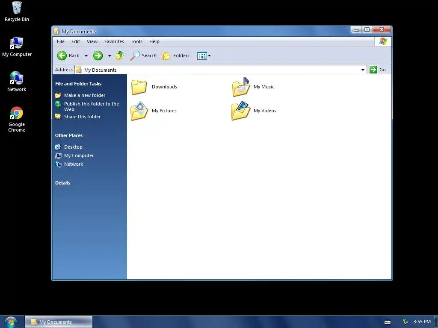This screenshot has width=438, height=328.
Task: Click the green Forward arrow icon
Action: coord(98,56)
